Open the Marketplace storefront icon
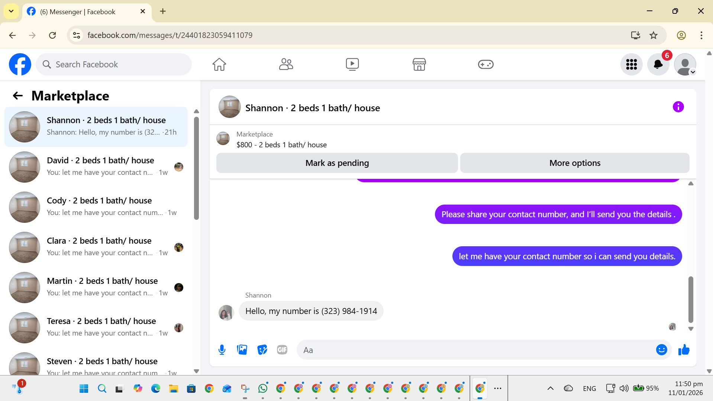 419,64
